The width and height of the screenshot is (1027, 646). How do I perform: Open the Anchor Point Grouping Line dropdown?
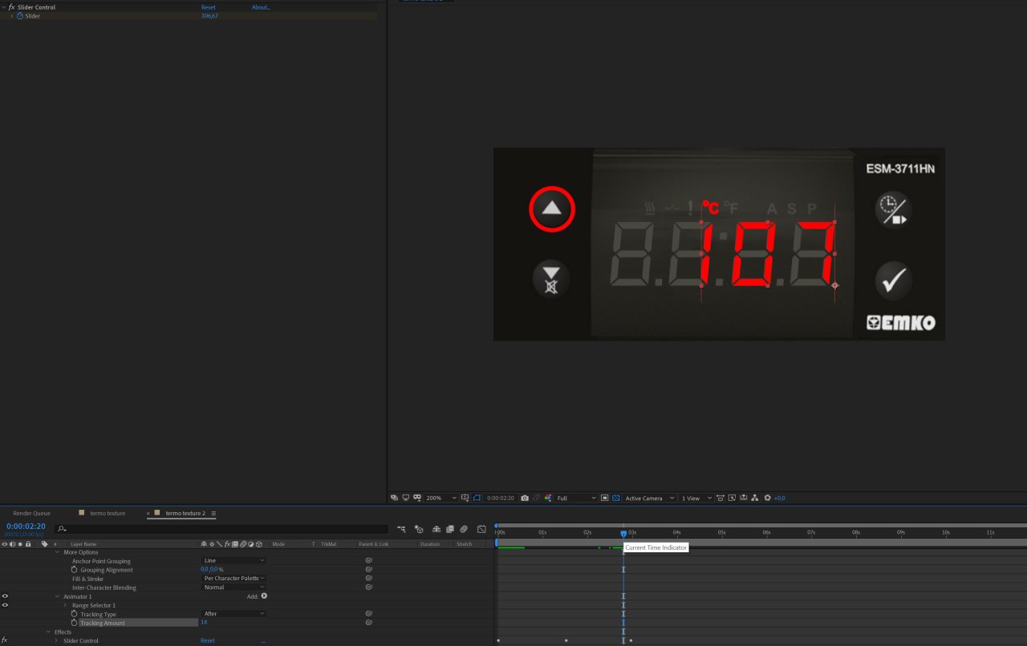tap(233, 560)
